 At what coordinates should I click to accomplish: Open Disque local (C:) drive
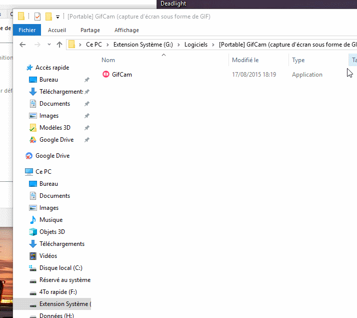point(61,268)
